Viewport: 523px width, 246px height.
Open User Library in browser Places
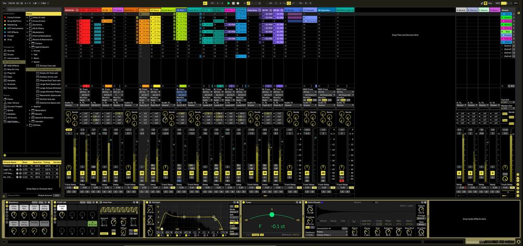point(12,102)
